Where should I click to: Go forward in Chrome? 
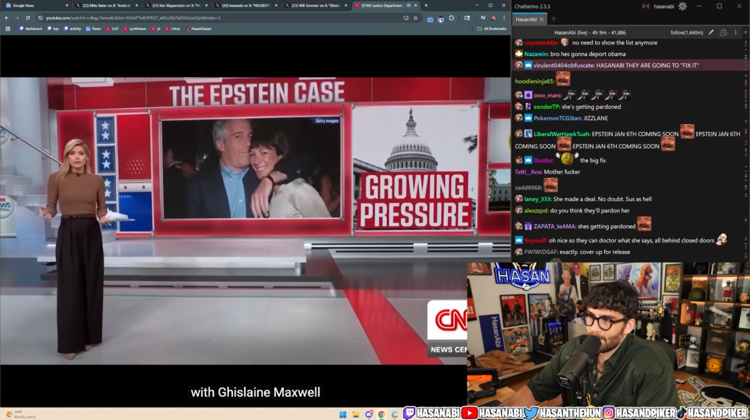click(17, 18)
